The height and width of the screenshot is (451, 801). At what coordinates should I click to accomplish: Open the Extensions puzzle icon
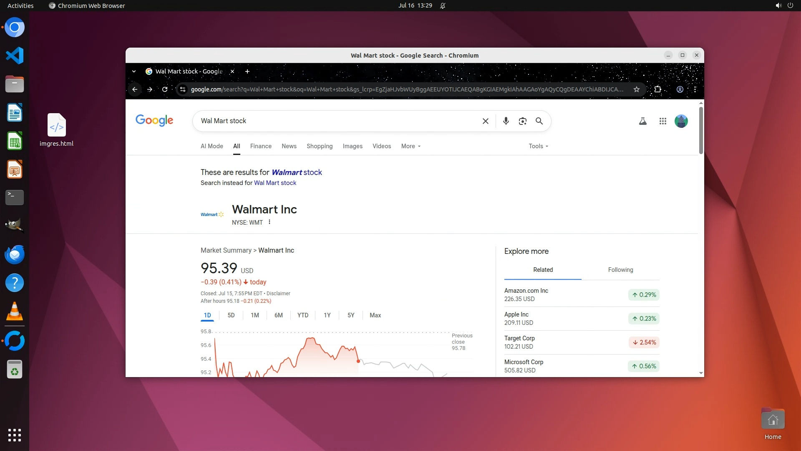click(657, 89)
